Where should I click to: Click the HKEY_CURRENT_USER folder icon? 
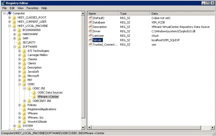click(x=14, y=22)
